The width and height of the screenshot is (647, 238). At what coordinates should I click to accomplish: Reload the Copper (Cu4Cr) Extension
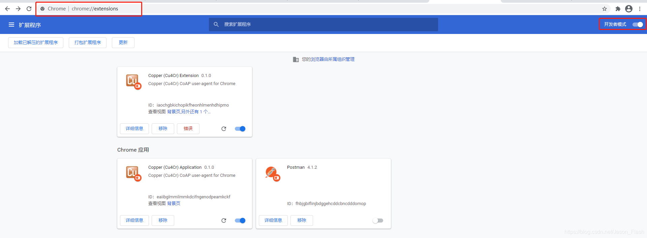click(224, 129)
